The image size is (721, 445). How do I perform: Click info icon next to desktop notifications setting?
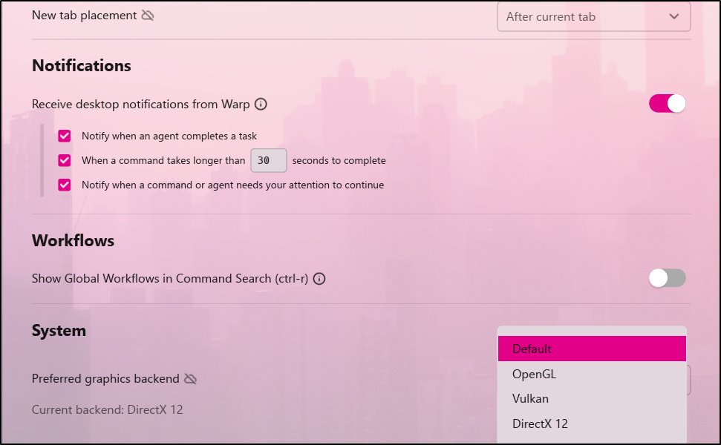(x=261, y=105)
